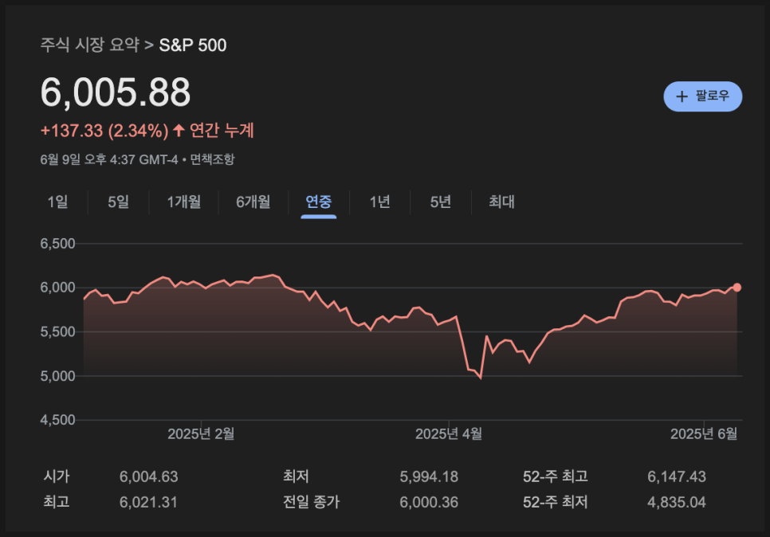Switch to the 6개월 tab
The width and height of the screenshot is (770, 537).
coord(253,202)
